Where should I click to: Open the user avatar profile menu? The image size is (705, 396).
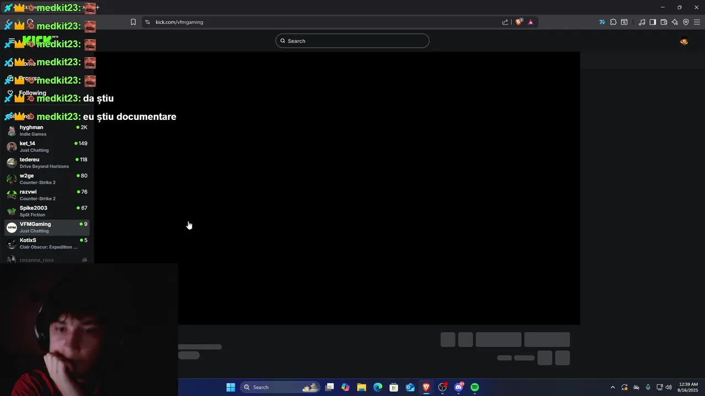pyautogui.click(x=684, y=41)
